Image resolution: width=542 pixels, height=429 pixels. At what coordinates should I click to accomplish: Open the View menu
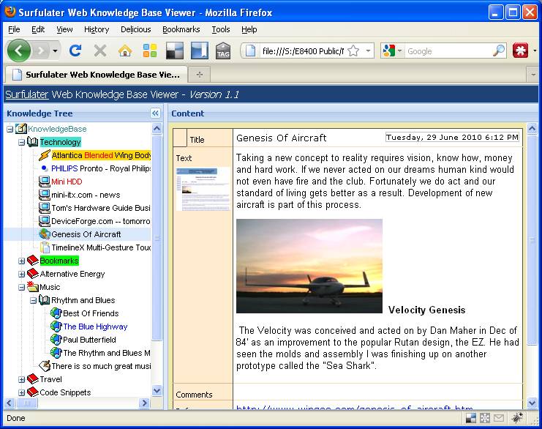pos(64,29)
